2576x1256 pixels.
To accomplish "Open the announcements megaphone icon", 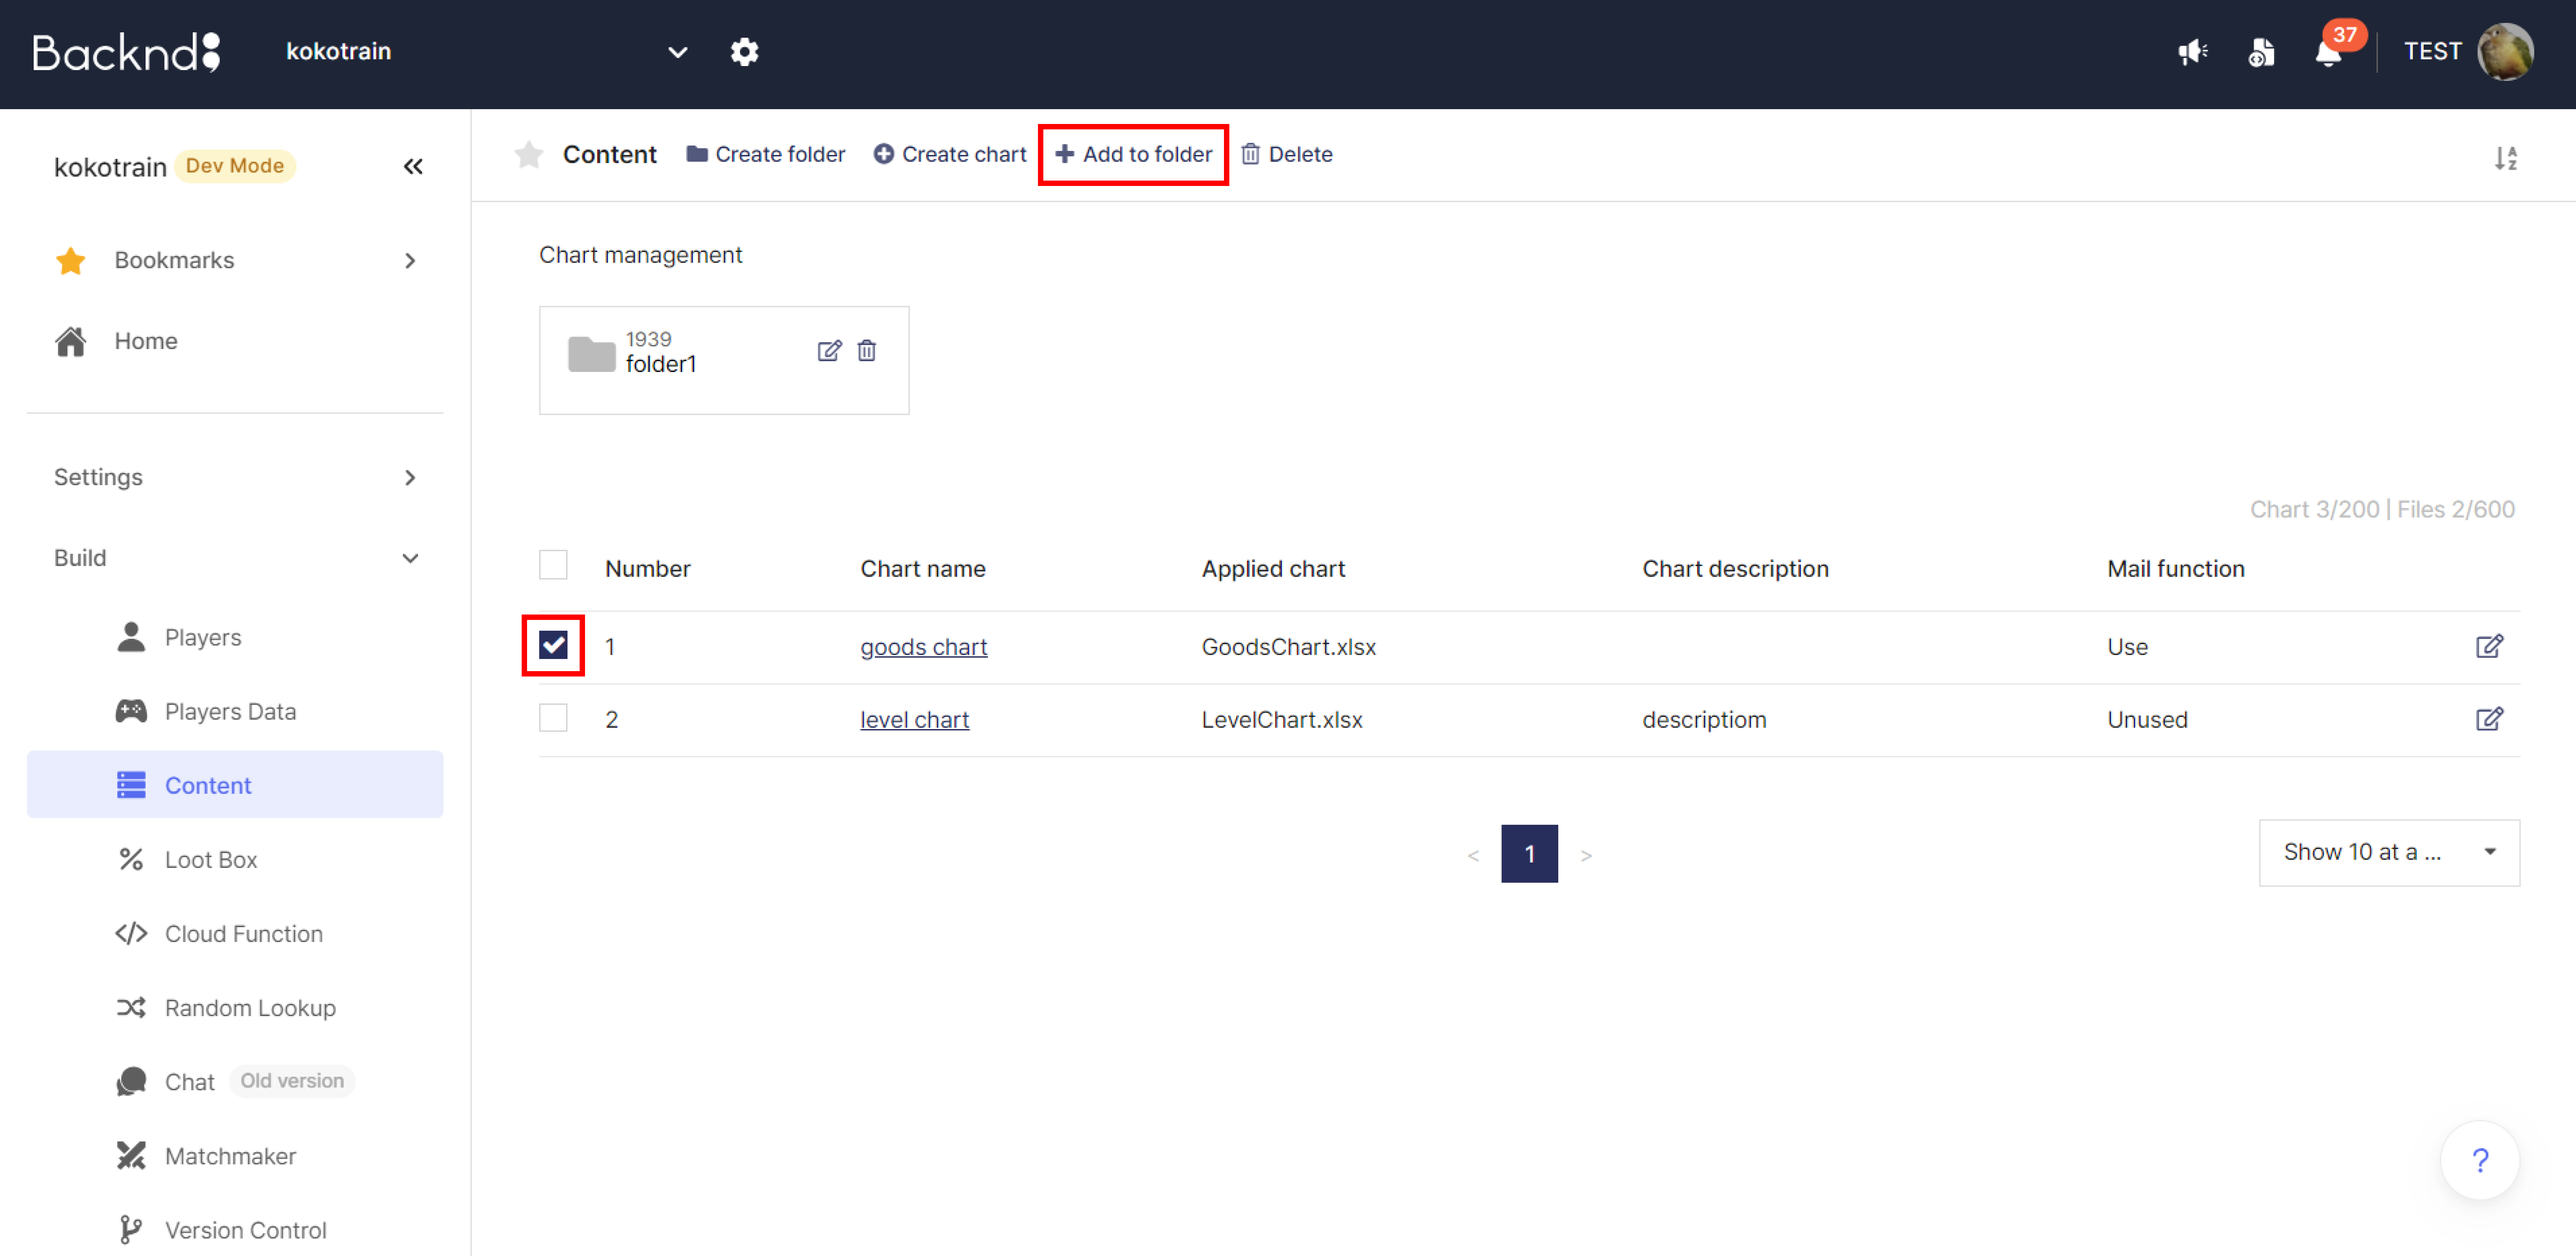I will pos(2193,52).
